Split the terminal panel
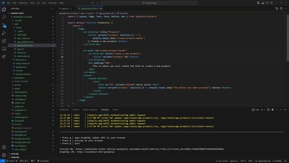Screen dimensions: 289x163 (268, 110)
